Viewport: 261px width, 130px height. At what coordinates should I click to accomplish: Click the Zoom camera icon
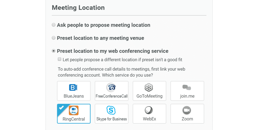187,110
